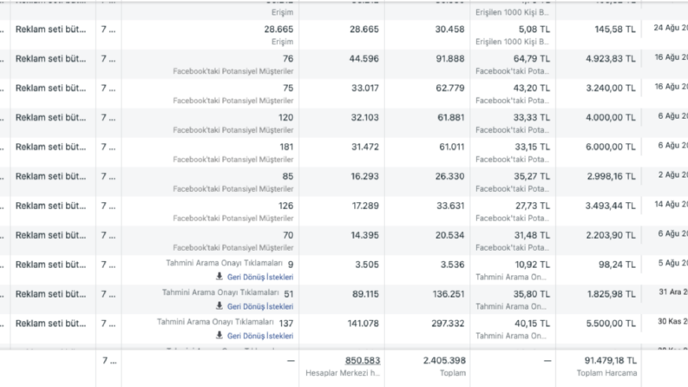The width and height of the screenshot is (688, 387).
Task: Select cost per result 40,15 TL
Action: point(532,324)
